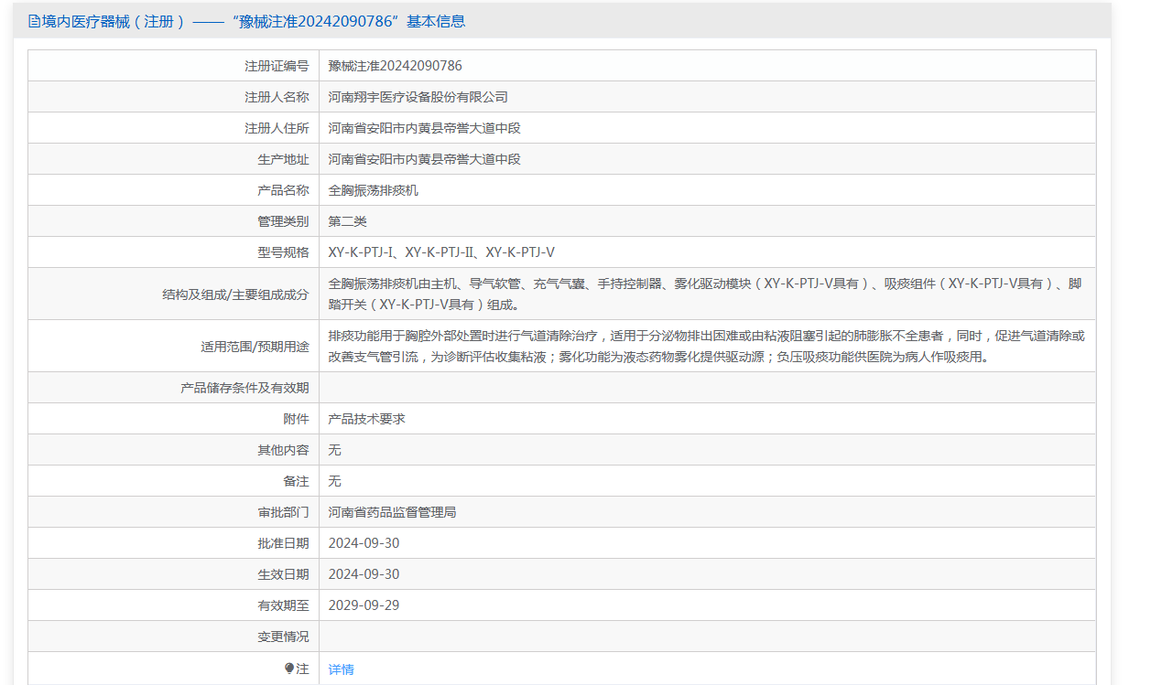Open the 详情 link
The image size is (1151, 685).
[342, 669]
